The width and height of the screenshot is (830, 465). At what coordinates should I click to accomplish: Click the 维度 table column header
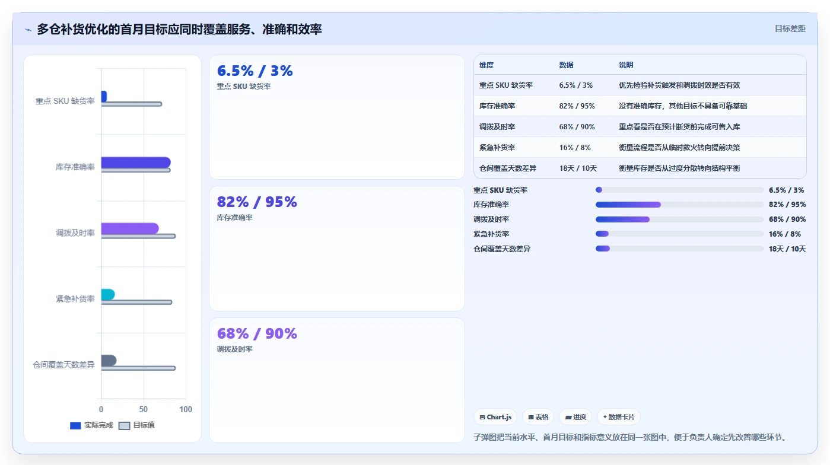(x=486, y=65)
